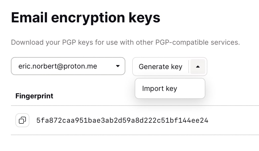Click the Download your PGP keys description
This screenshot has width=259, height=151.
[x=125, y=42]
